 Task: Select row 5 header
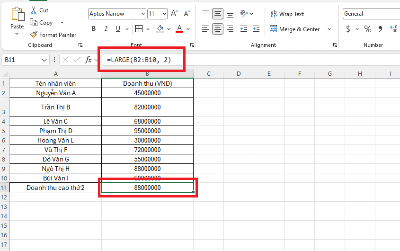tap(4, 131)
